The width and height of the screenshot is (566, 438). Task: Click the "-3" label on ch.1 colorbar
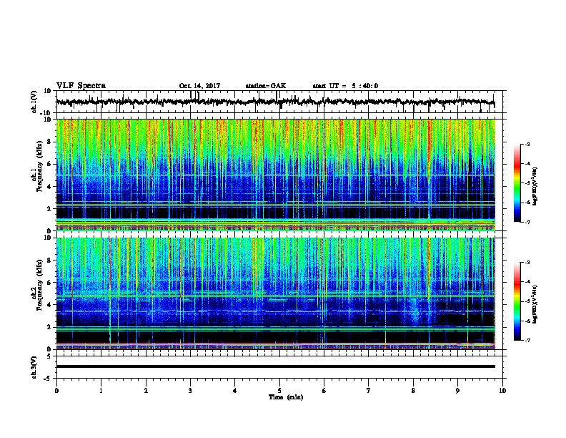(x=527, y=145)
